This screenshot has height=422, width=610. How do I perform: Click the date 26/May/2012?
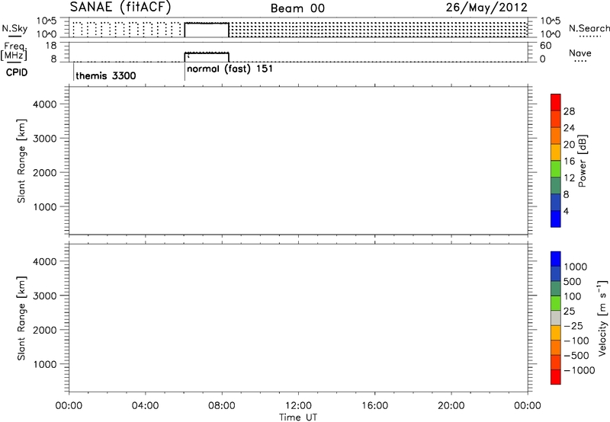pyautogui.click(x=486, y=7)
